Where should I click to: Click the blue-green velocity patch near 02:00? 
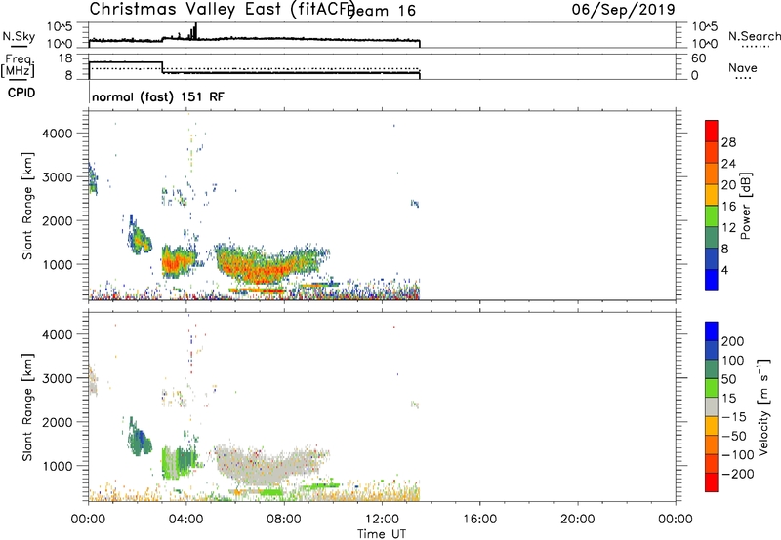140,439
